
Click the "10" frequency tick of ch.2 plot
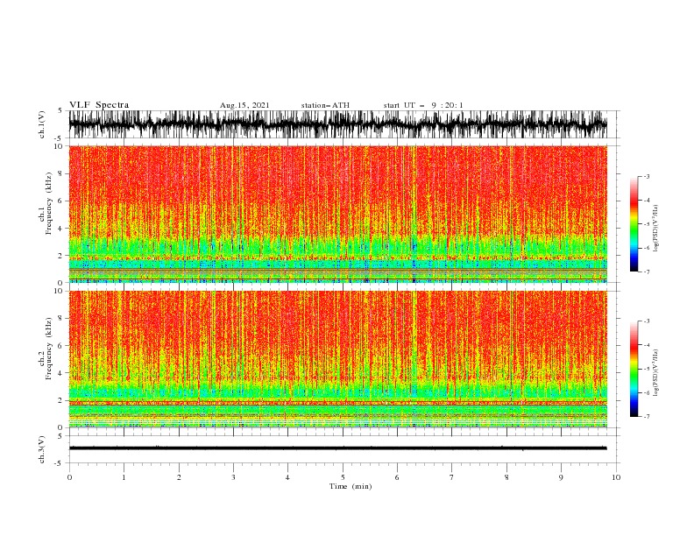(60, 291)
